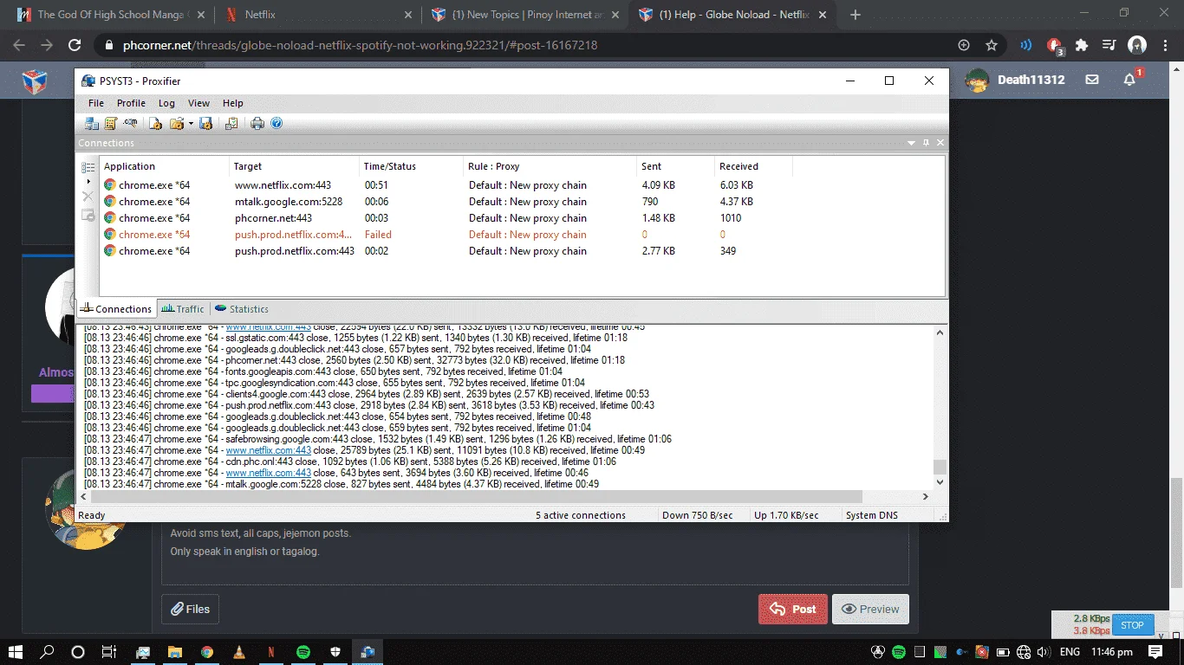Viewport: 1184px width, 665px height.
Task: Click the Chrome address bar
Action: coord(520,45)
